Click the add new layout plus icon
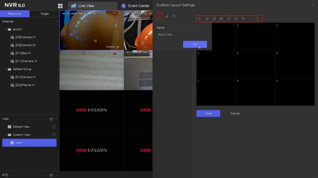This screenshot has width=318, height=178. click(x=160, y=16)
